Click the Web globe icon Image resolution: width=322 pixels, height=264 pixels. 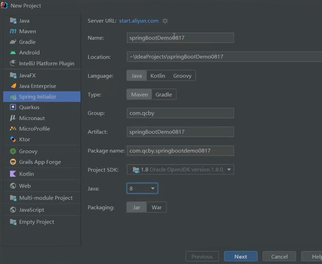(x=13, y=186)
